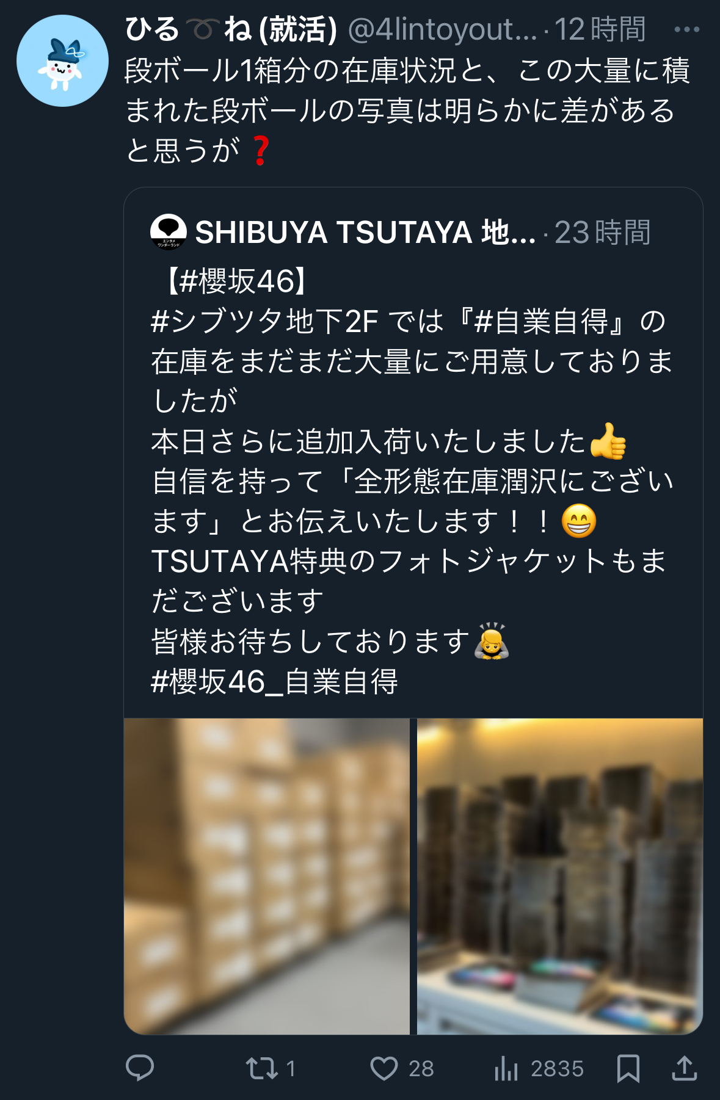Open the blurred cardboard boxes photo
The width and height of the screenshot is (720, 1100).
click(x=267, y=876)
